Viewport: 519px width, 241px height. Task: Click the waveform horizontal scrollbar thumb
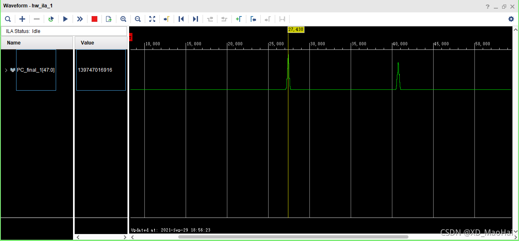[x=293, y=237]
